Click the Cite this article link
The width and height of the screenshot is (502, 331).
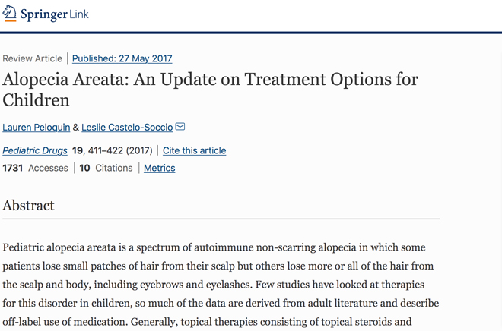194,150
